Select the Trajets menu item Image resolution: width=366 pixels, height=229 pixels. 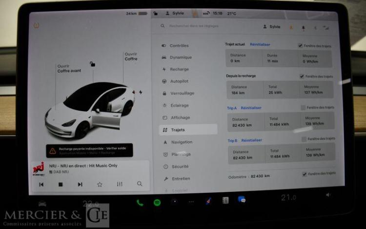tap(188, 130)
